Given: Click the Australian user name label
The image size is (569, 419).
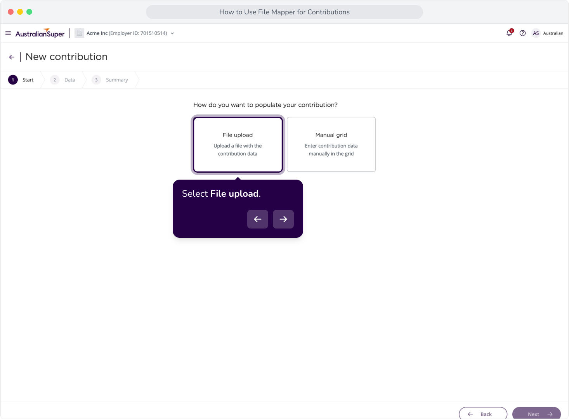Looking at the screenshot, I should [x=553, y=33].
